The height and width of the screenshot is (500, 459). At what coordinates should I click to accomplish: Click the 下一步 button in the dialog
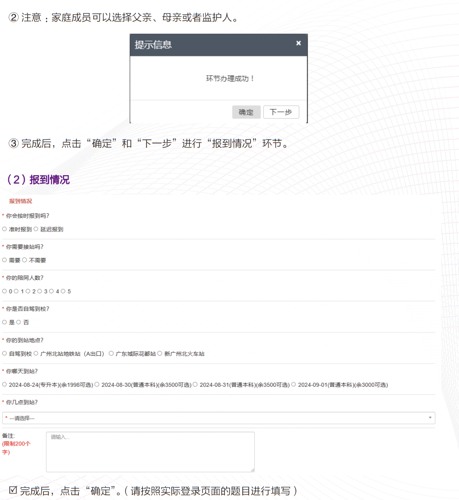pyautogui.click(x=281, y=112)
